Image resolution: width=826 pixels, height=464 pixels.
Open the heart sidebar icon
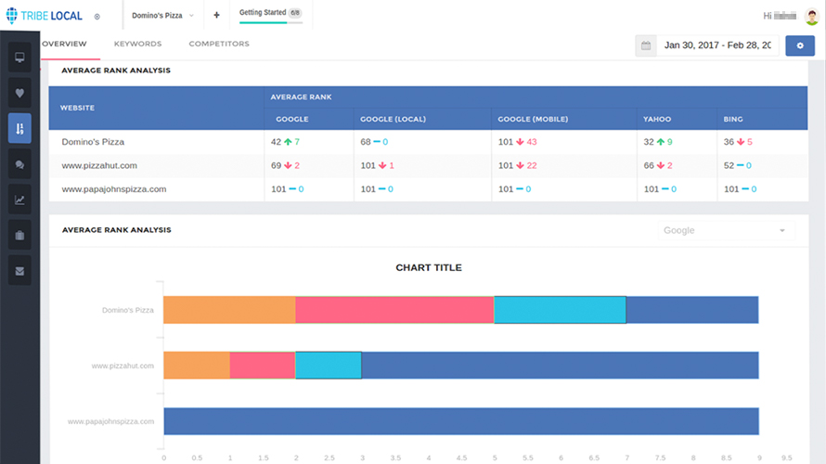click(x=19, y=93)
